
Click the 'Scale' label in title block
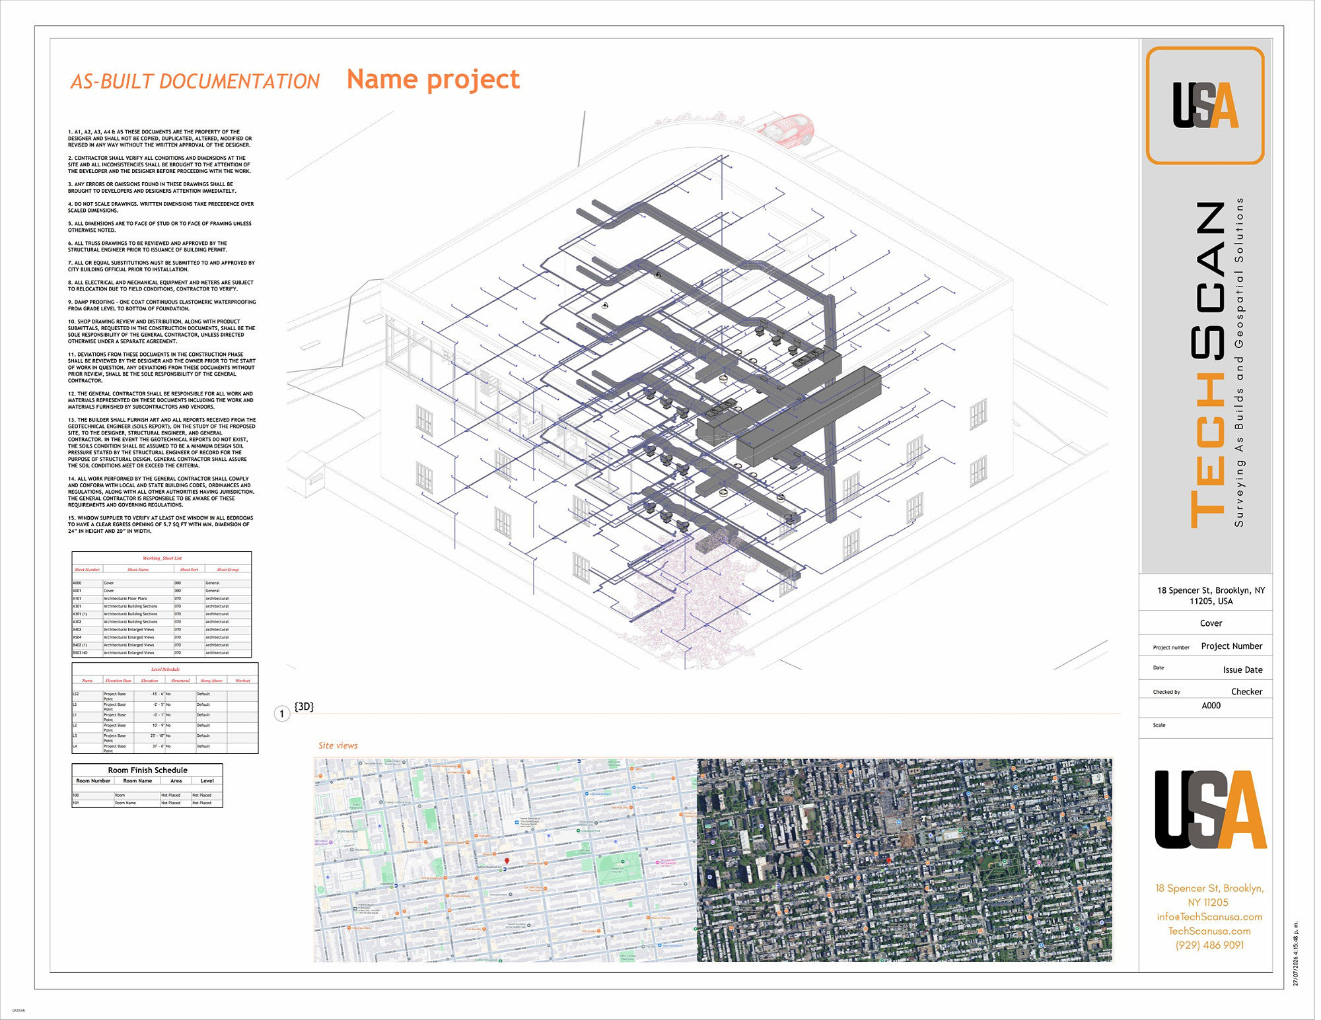pos(1159,725)
